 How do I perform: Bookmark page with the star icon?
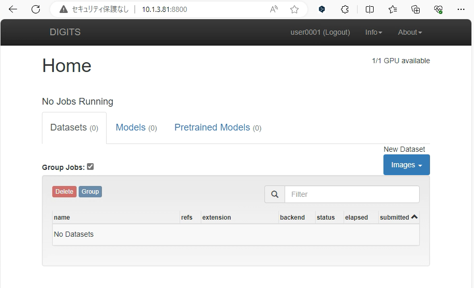(x=294, y=9)
